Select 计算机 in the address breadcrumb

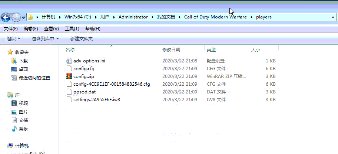[x=49, y=17]
